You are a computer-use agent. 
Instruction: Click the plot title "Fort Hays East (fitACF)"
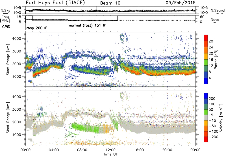point(55,3)
